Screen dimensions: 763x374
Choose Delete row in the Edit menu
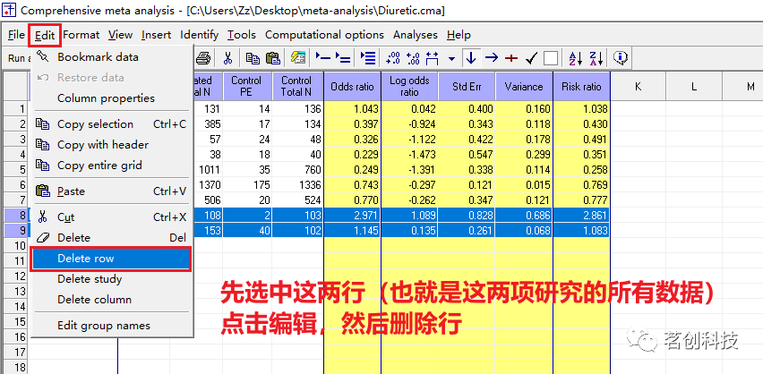coord(111,259)
